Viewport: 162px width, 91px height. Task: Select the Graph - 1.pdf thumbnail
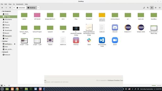[x=37, y=41]
